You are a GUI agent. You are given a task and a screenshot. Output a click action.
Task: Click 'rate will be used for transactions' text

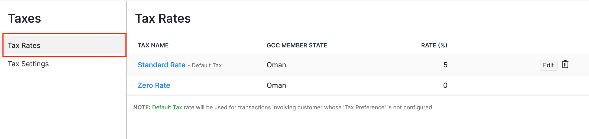click(x=232, y=107)
